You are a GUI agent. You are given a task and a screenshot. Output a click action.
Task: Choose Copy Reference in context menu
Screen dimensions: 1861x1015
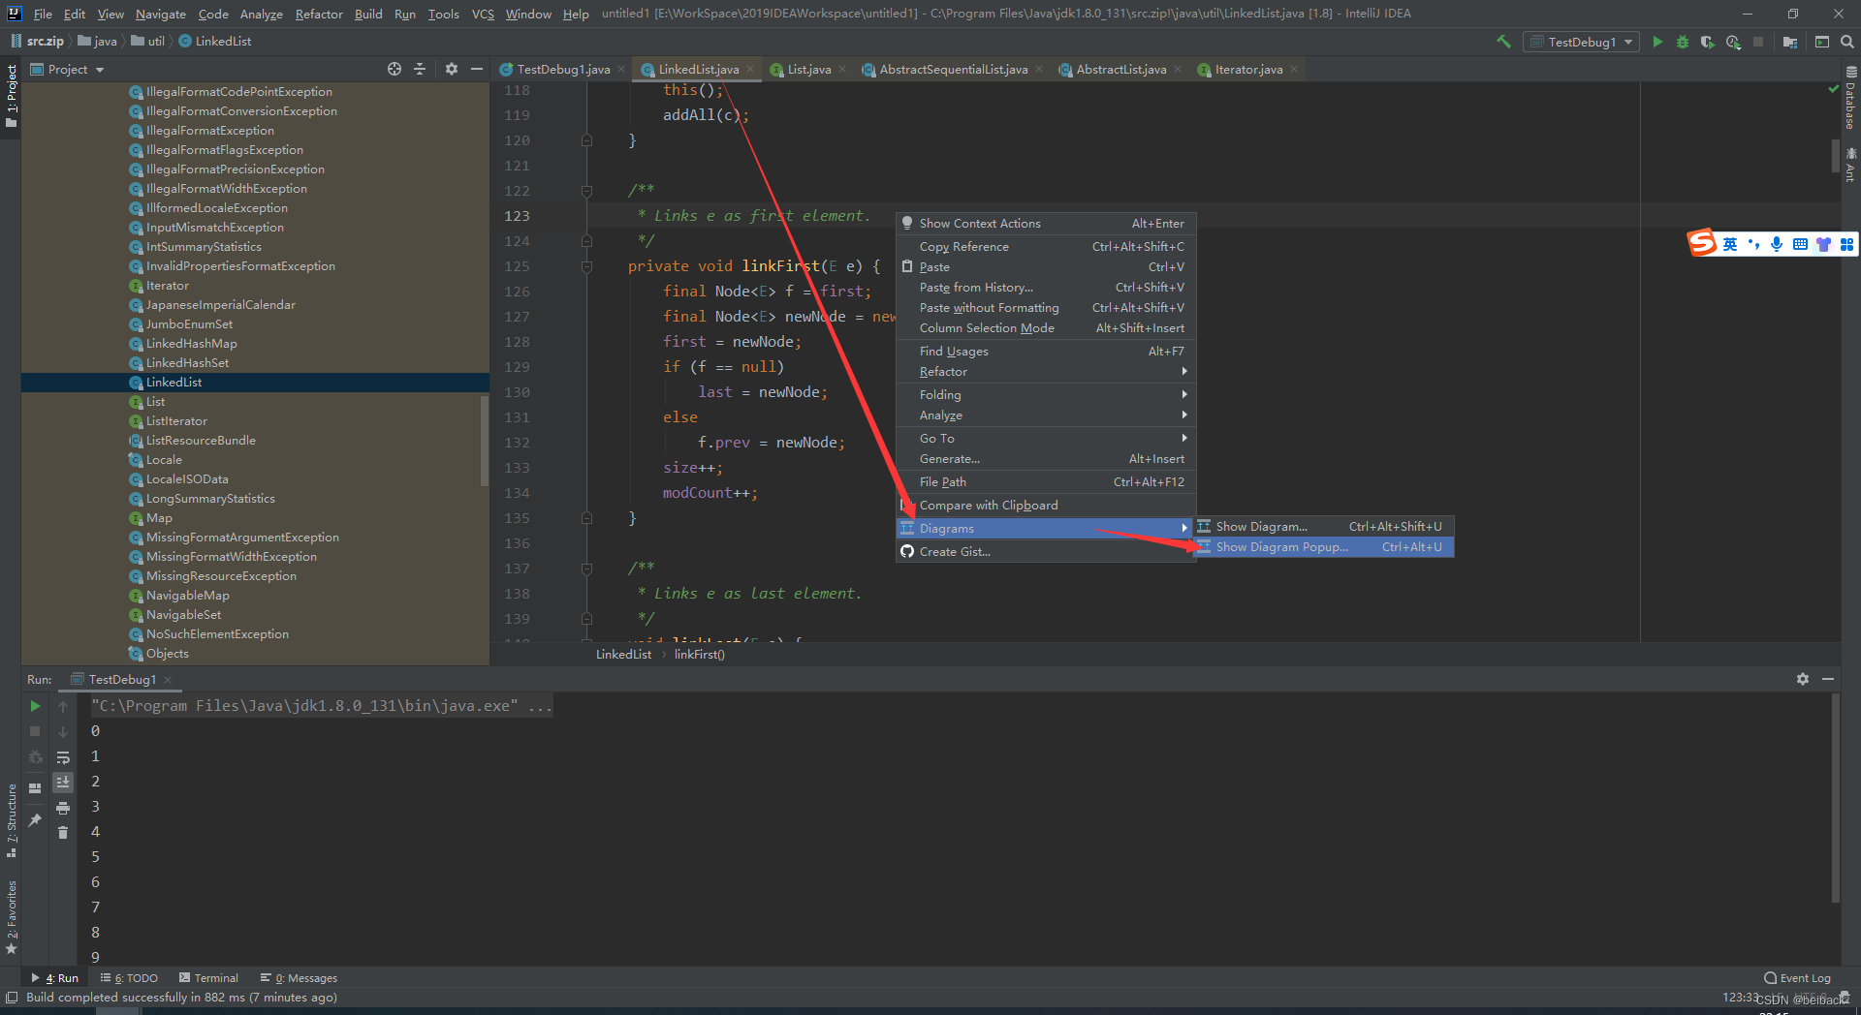point(1046,247)
